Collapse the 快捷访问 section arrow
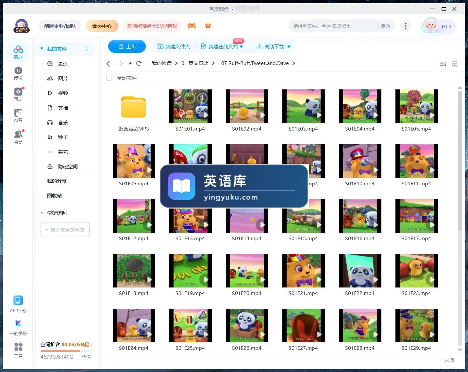Viewport: 468px width, 372px height. click(42, 213)
